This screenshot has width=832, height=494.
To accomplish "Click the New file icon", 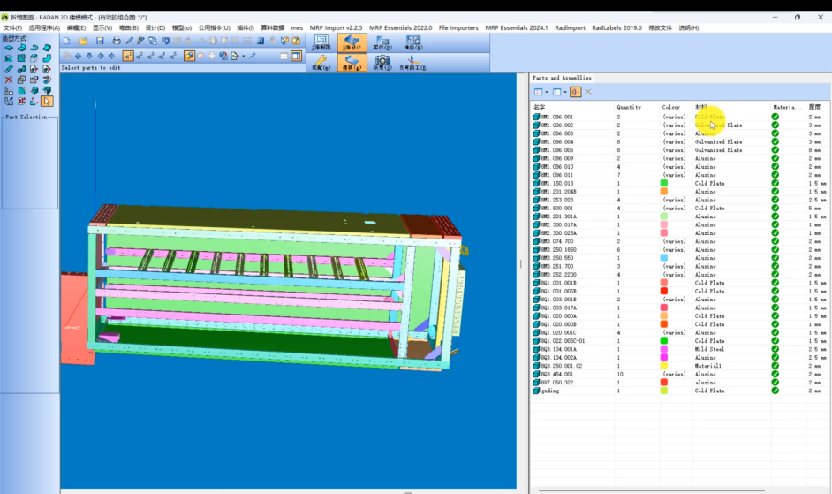I will 67,41.
